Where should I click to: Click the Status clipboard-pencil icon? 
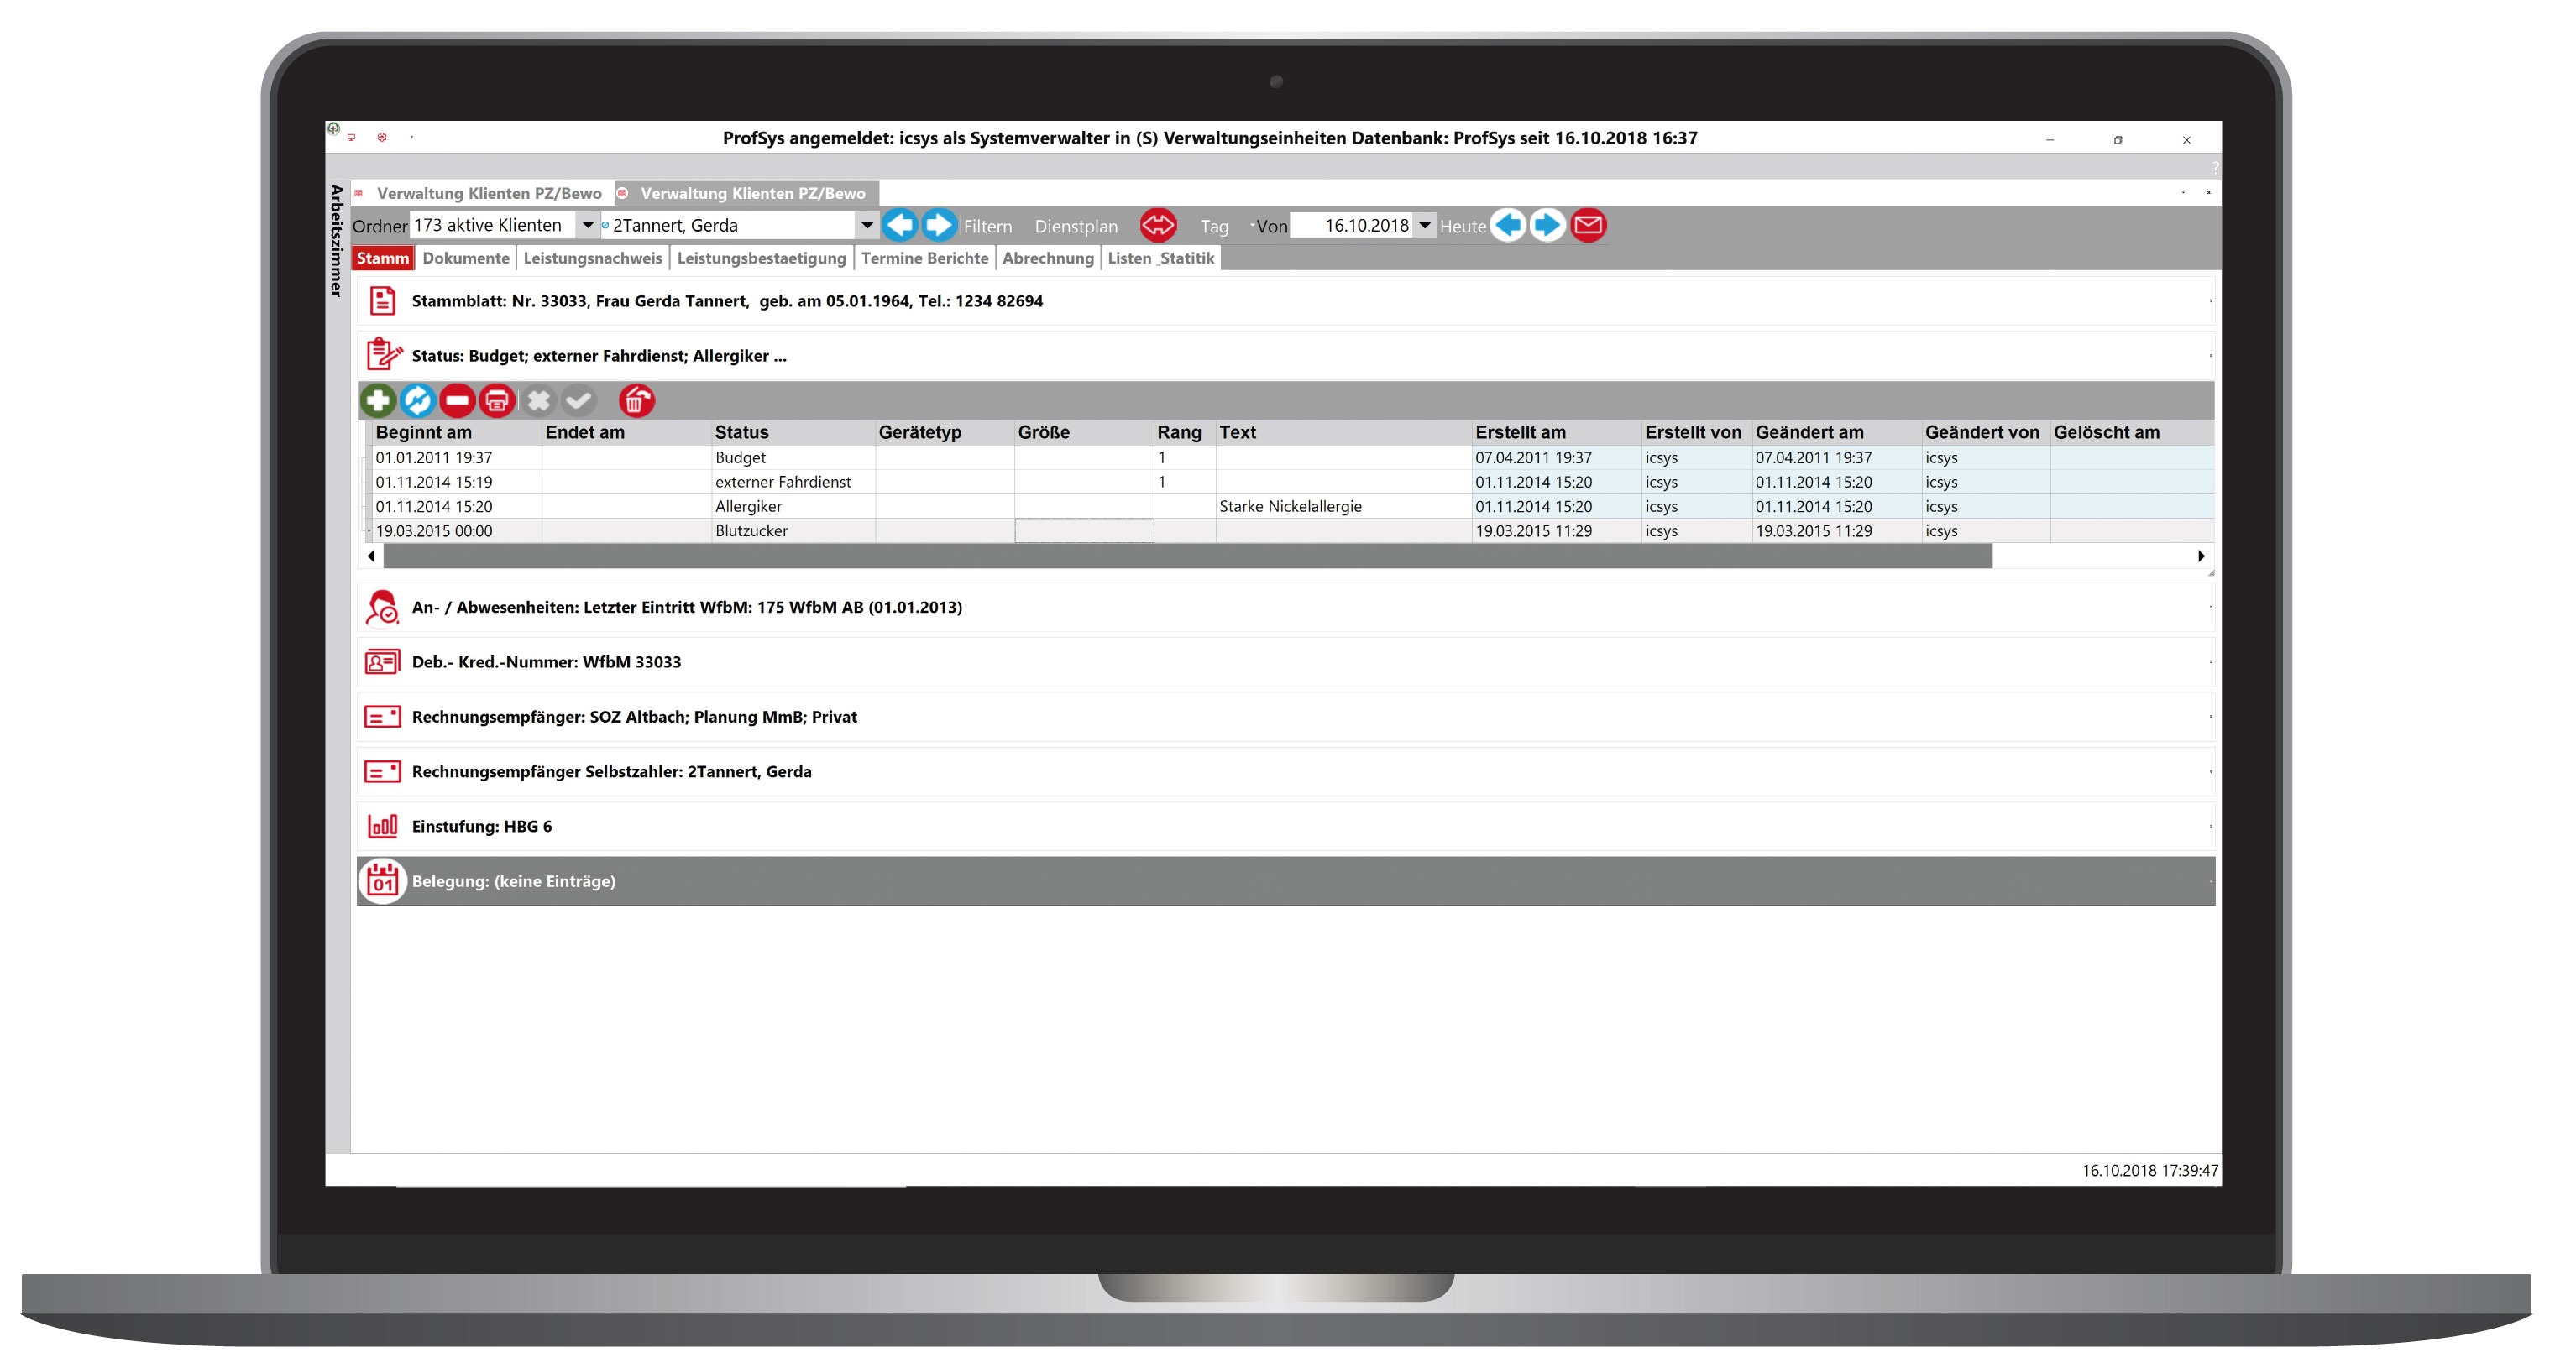(384, 355)
